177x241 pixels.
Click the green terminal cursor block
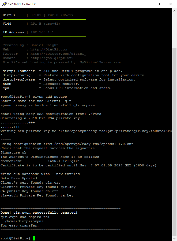click(x=33, y=238)
